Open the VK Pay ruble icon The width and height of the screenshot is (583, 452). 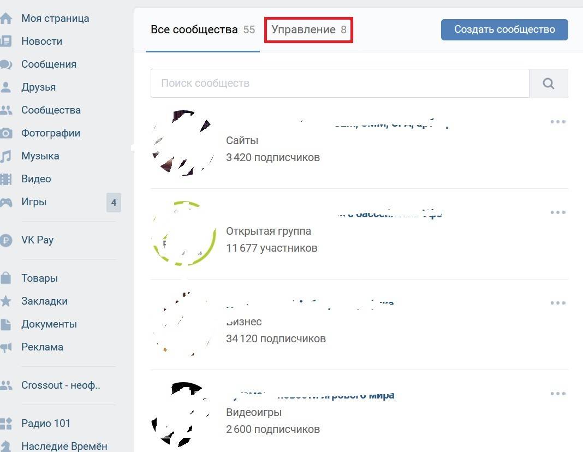(x=5, y=240)
